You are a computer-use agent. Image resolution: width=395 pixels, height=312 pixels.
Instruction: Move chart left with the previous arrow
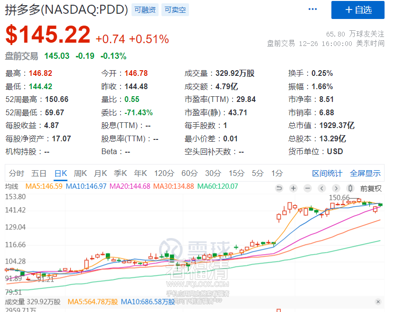pyautogui.click(x=322, y=188)
